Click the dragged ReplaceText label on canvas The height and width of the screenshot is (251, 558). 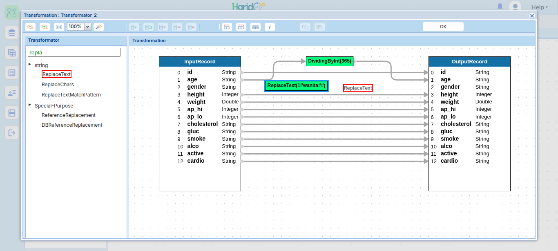click(358, 88)
